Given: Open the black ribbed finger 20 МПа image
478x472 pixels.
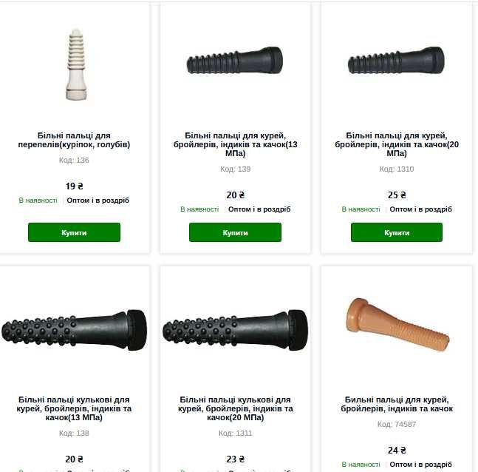Looking at the screenshot, I should (396, 60).
